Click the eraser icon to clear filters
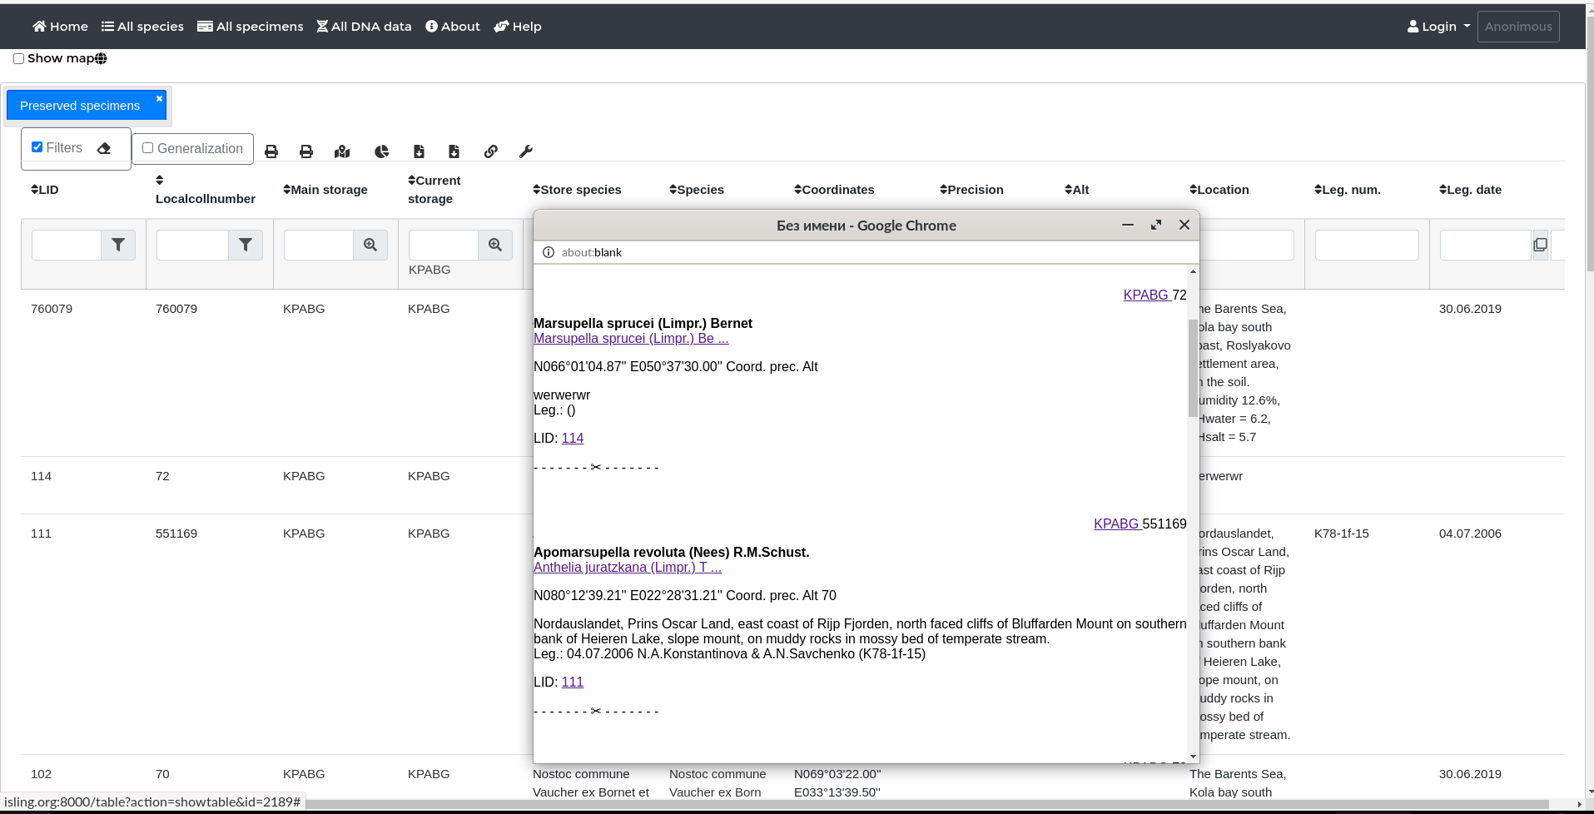This screenshot has height=814, width=1594. tap(104, 148)
